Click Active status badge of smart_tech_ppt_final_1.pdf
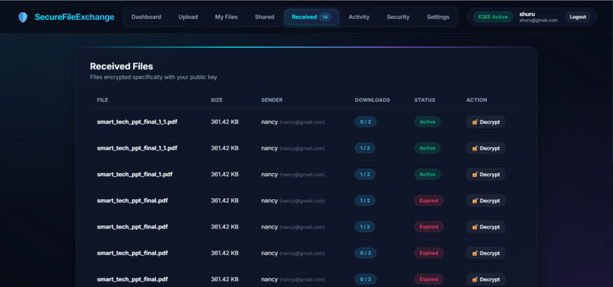The height and width of the screenshot is (287, 613). click(x=427, y=174)
